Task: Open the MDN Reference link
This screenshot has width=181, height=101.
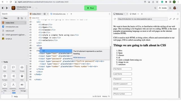Action: point(79,58)
